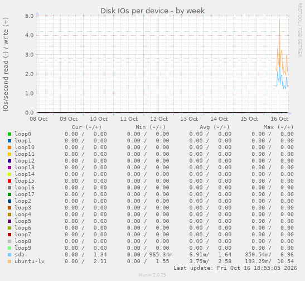Click the loop1 blue legend swatch
305x281 pixels.
tap(9, 141)
